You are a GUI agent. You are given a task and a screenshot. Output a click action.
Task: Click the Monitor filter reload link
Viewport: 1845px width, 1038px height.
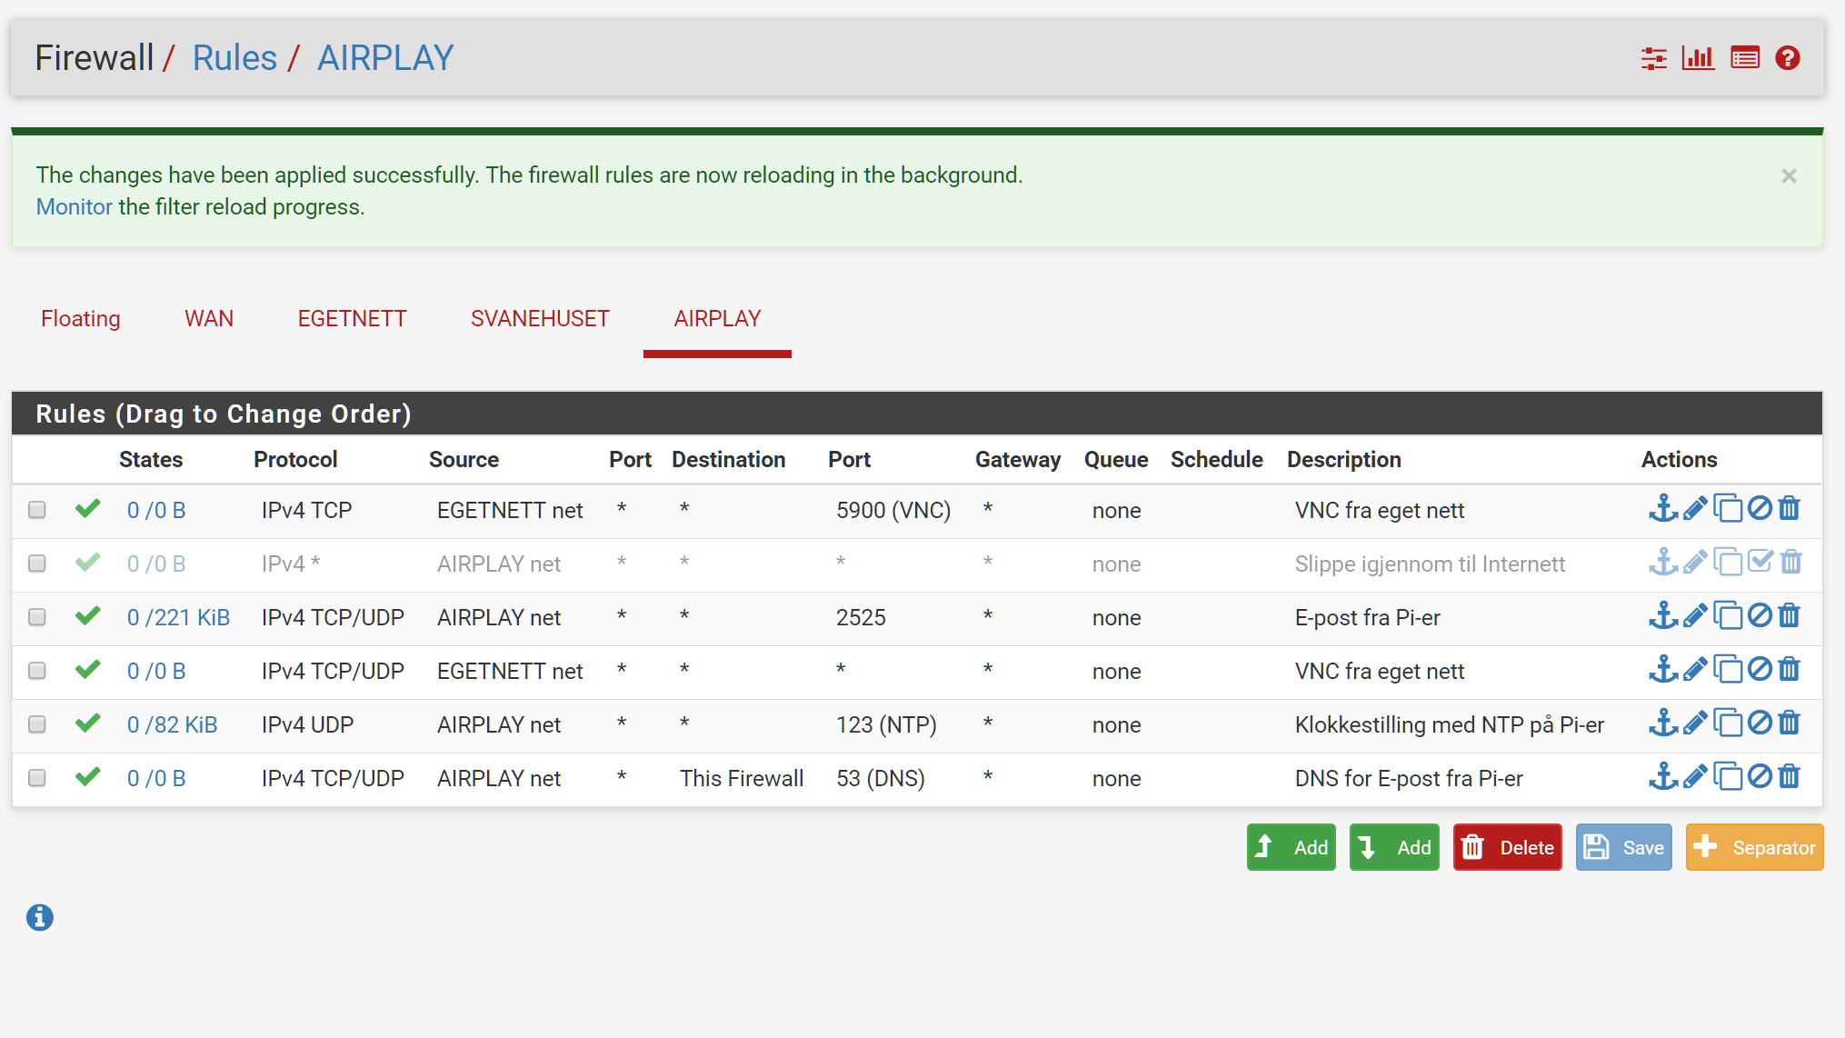point(75,207)
